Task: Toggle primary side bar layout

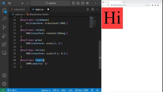Action: coord(73,3)
